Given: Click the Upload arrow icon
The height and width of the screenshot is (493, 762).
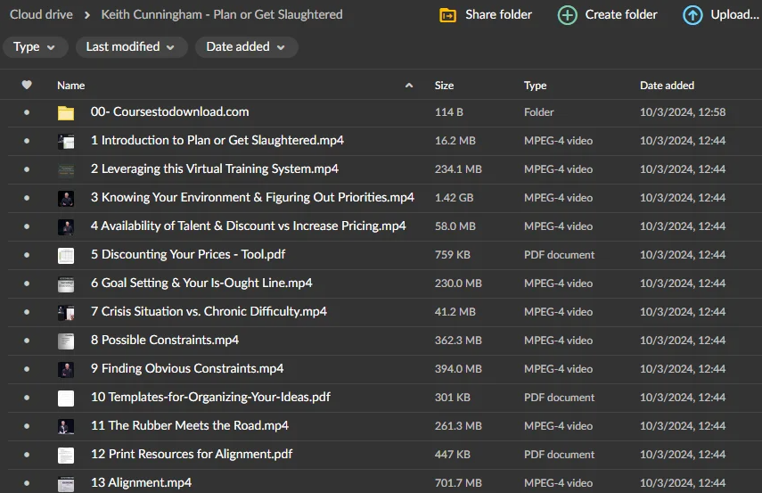Looking at the screenshot, I should point(692,15).
